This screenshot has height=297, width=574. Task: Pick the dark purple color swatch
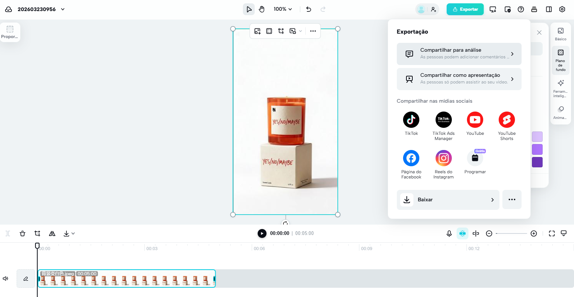[x=537, y=162]
